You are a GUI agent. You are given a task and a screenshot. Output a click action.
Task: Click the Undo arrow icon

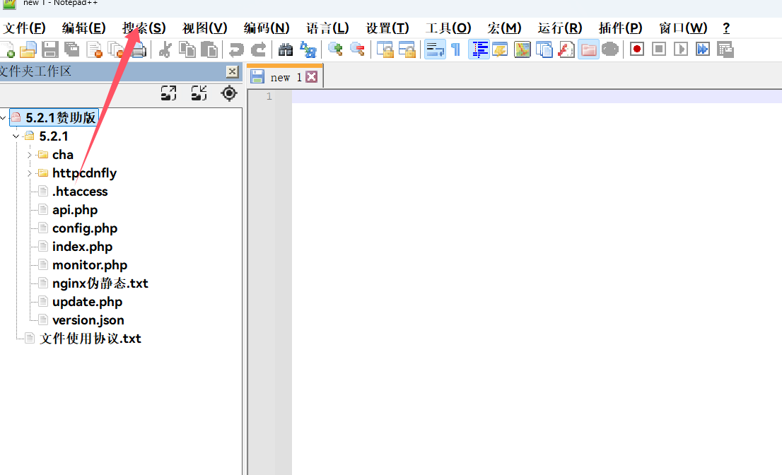tap(236, 49)
